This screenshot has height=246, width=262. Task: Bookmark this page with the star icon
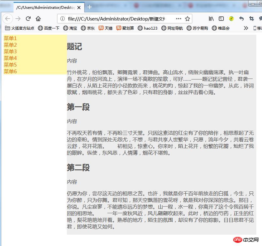[187, 19]
